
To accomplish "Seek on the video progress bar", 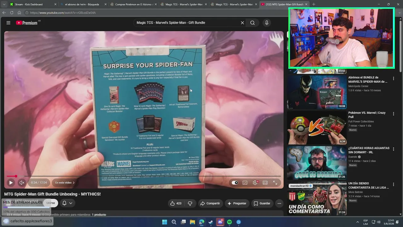I will click(144, 176).
